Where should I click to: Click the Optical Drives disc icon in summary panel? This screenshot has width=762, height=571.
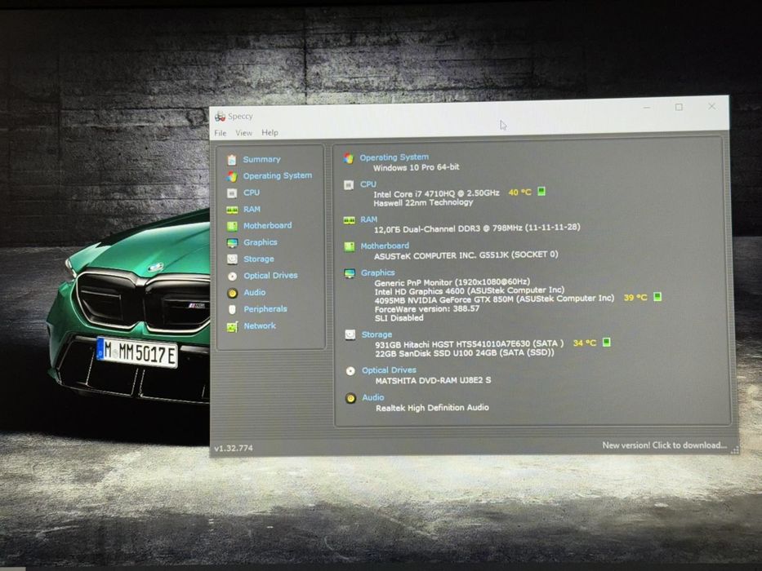(350, 371)
